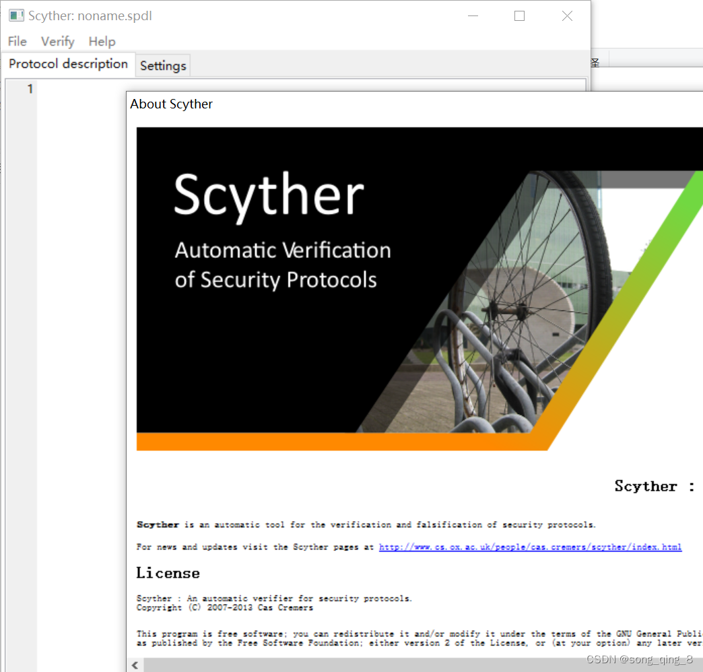Click the 'Automatic Verification of Security Protocols' tagline
703x672 pixels.
(283, 264)
